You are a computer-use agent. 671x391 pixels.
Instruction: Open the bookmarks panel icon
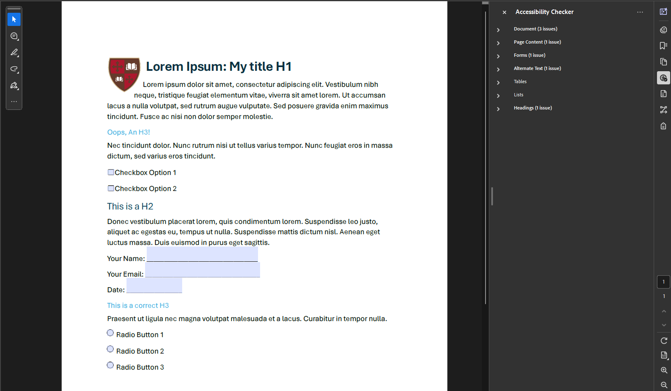point(663,46)
